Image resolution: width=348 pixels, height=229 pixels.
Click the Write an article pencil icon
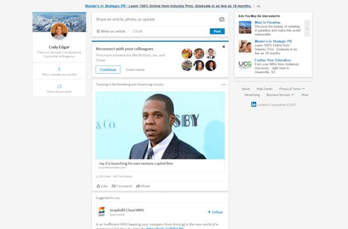98,31
